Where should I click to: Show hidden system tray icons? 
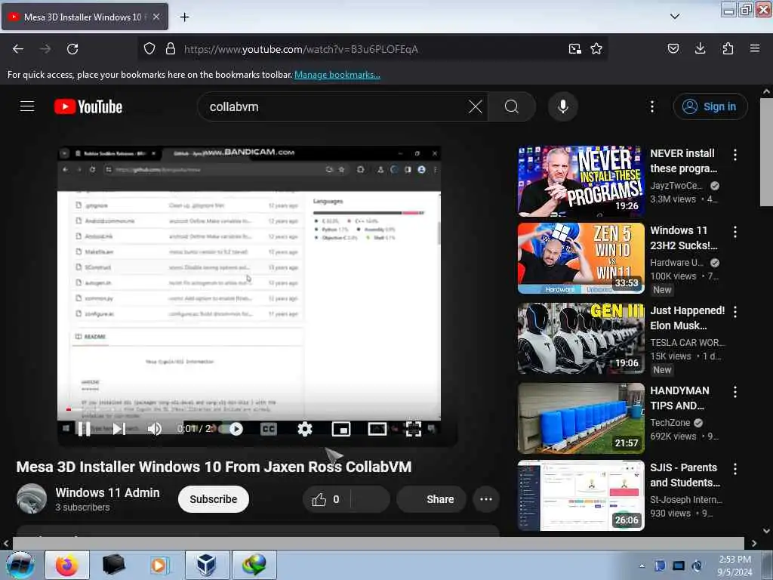coord(642,566)
